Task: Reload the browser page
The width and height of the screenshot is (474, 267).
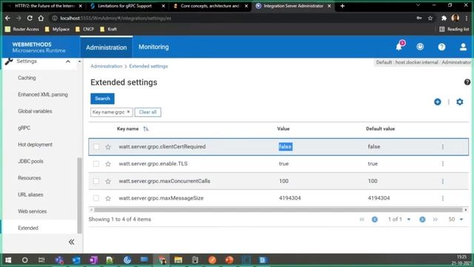Action: click(x=30, y=18)
